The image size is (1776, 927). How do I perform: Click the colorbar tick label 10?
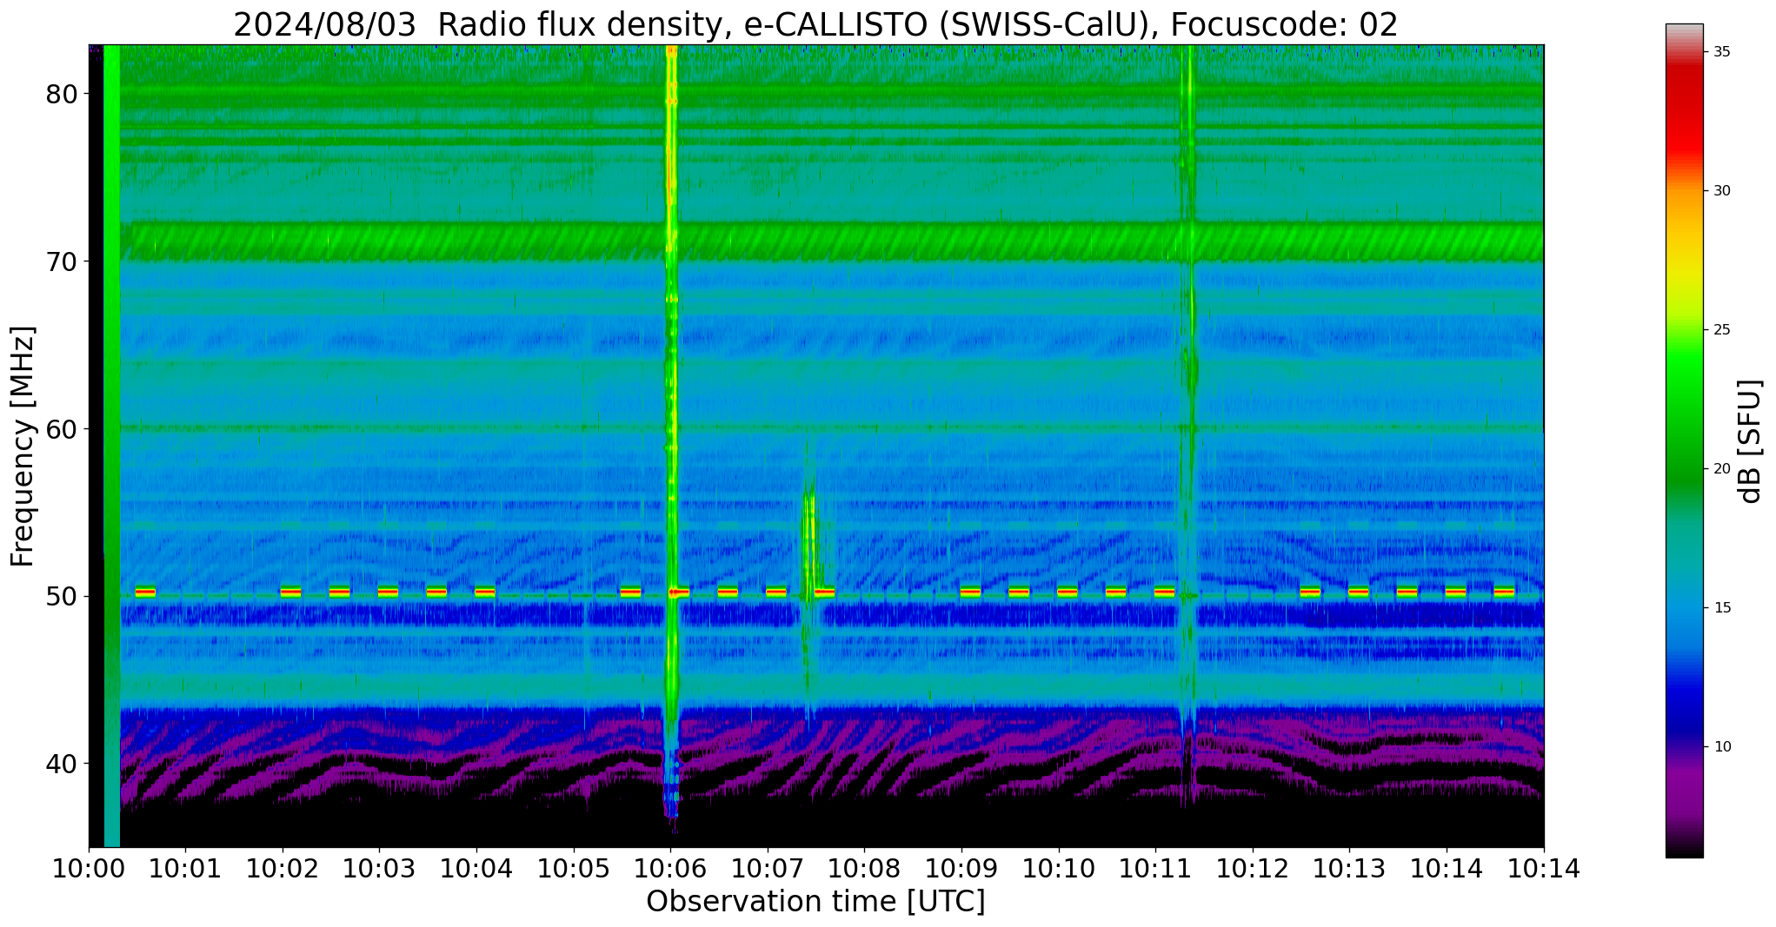1721,747
